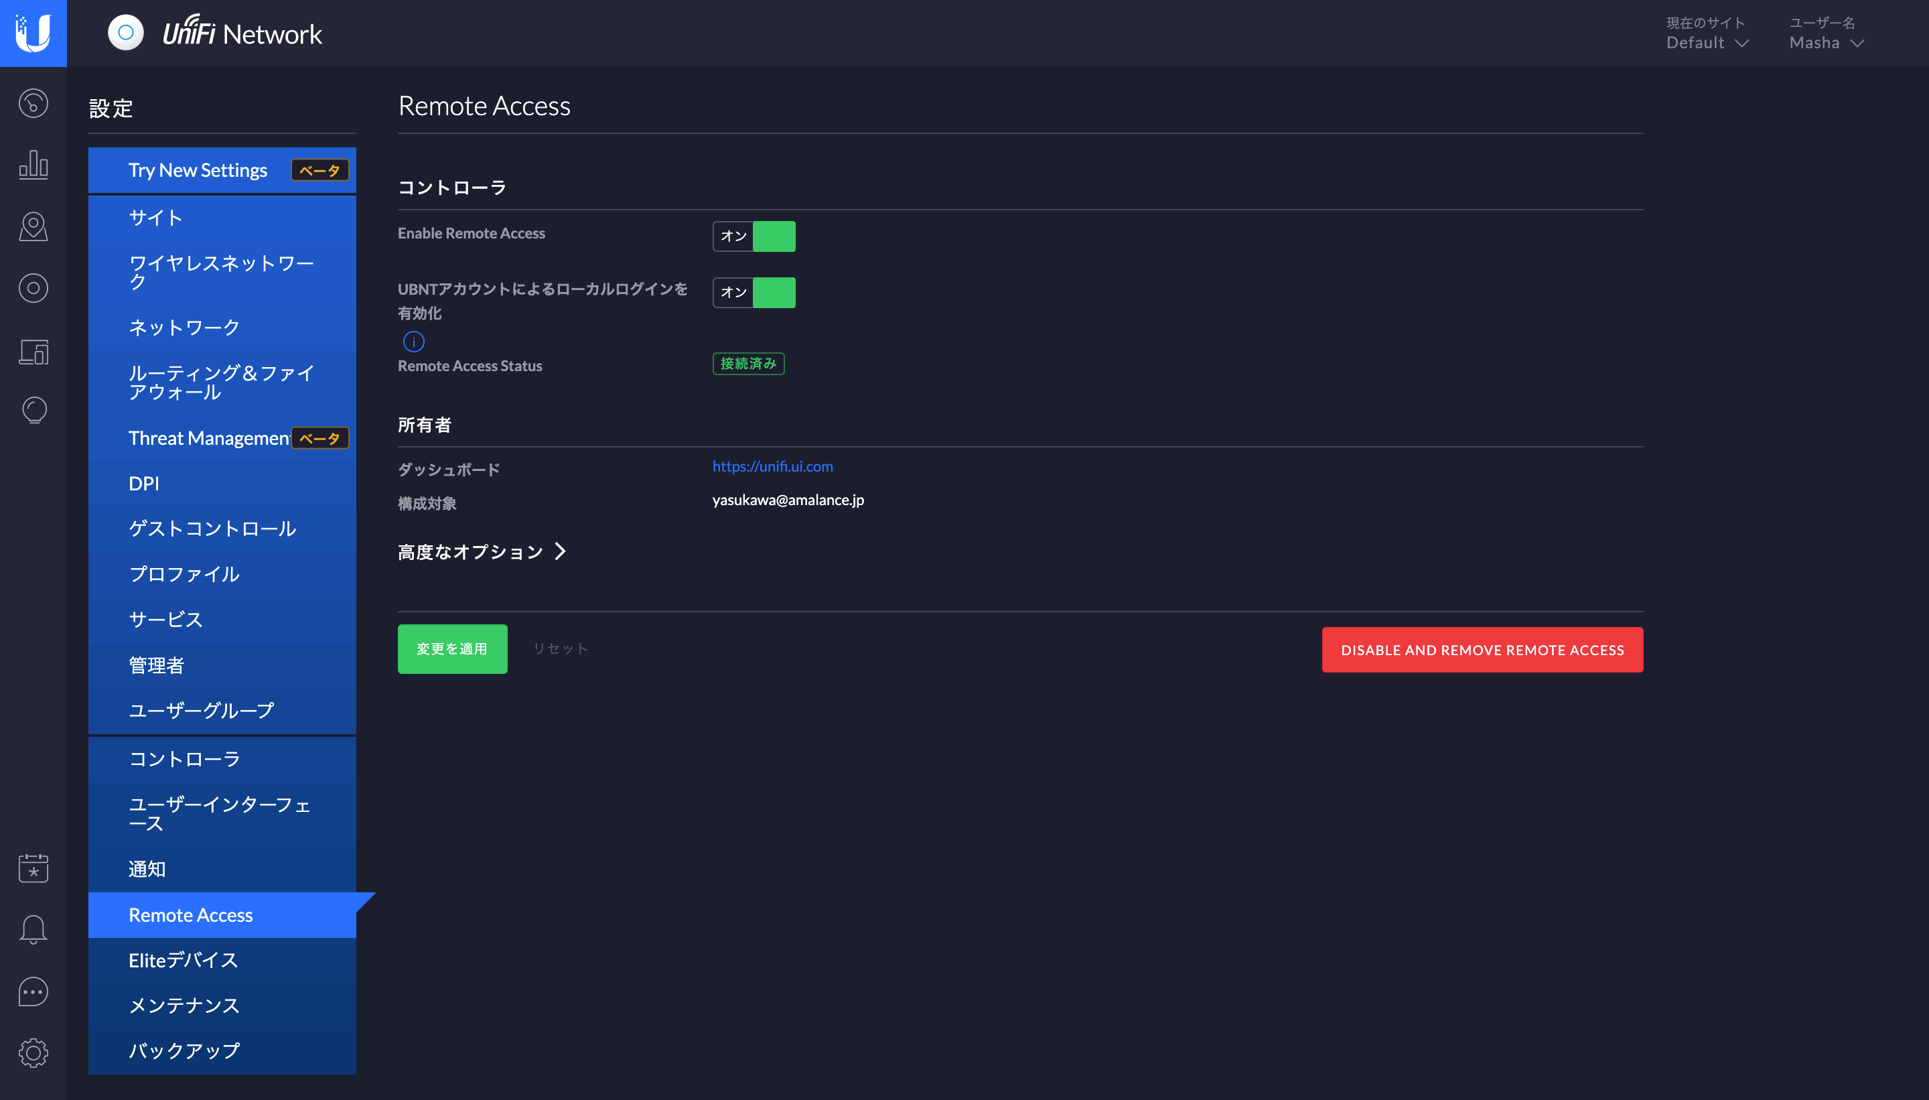Open メンテナンス settings section
1929x1100 pixels.
click(x=222, y=1006)
